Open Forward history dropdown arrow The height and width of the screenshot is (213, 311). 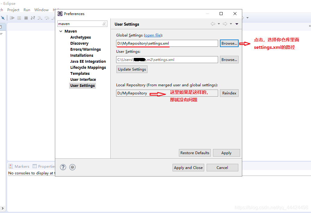[231, 24]
